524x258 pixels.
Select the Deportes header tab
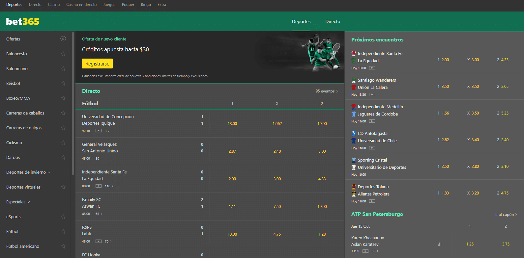tap(301, 21)
